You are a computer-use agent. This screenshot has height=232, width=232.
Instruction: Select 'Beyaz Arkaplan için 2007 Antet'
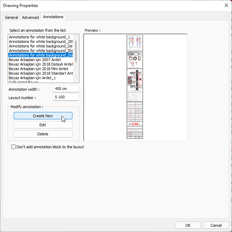[35, 60]
